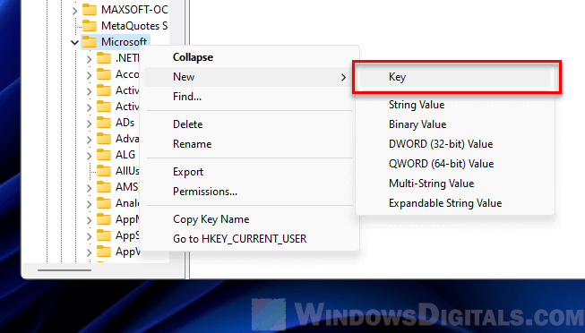
Task: Click the AMS folder icon
Action: pyautogui.click(x=104, y=187)
